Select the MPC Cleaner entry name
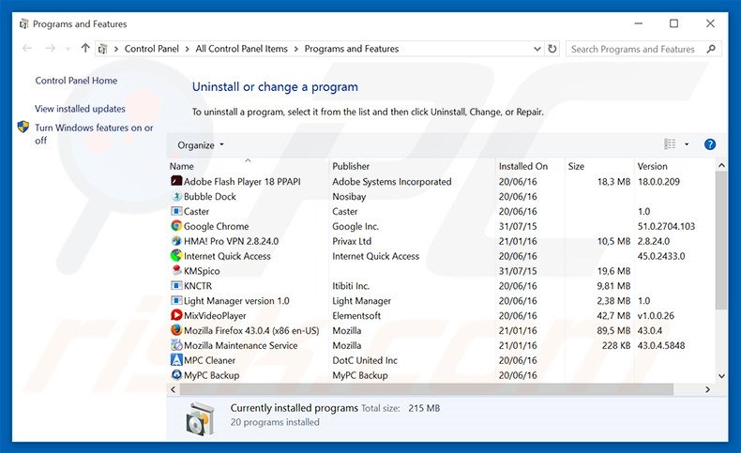741x453 pixels. pyautogui.click(x=209, y=360)
